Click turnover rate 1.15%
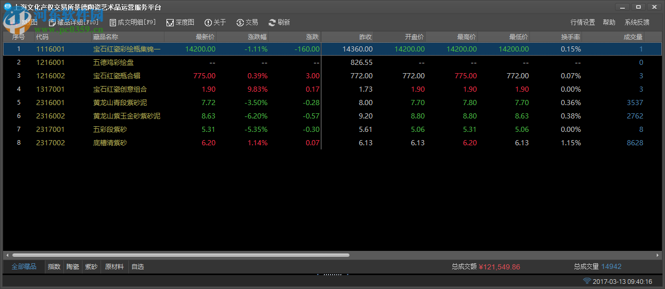 tap(571, 143)
